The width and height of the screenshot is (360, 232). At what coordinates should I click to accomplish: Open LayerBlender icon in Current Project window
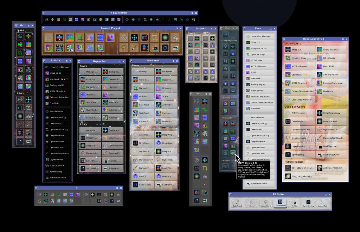[x=144, y=48]
